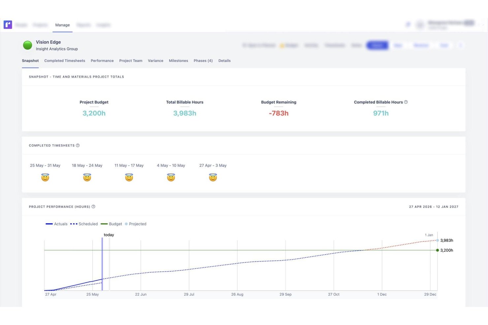Open the Phases (4) tab
Image resolution: width=488 pixels, height=325 pixels.
point(203,61)
